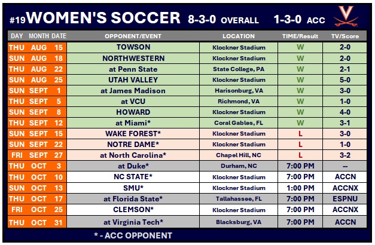The width and height of the screenshot is (375, 245).
Task: Click the Harisonburg, VA location cell
Action: 239,91
